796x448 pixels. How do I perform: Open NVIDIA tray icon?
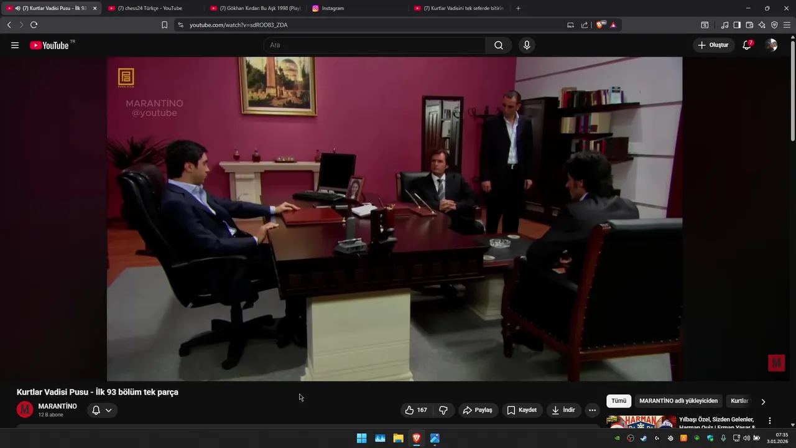coord(617,438)
